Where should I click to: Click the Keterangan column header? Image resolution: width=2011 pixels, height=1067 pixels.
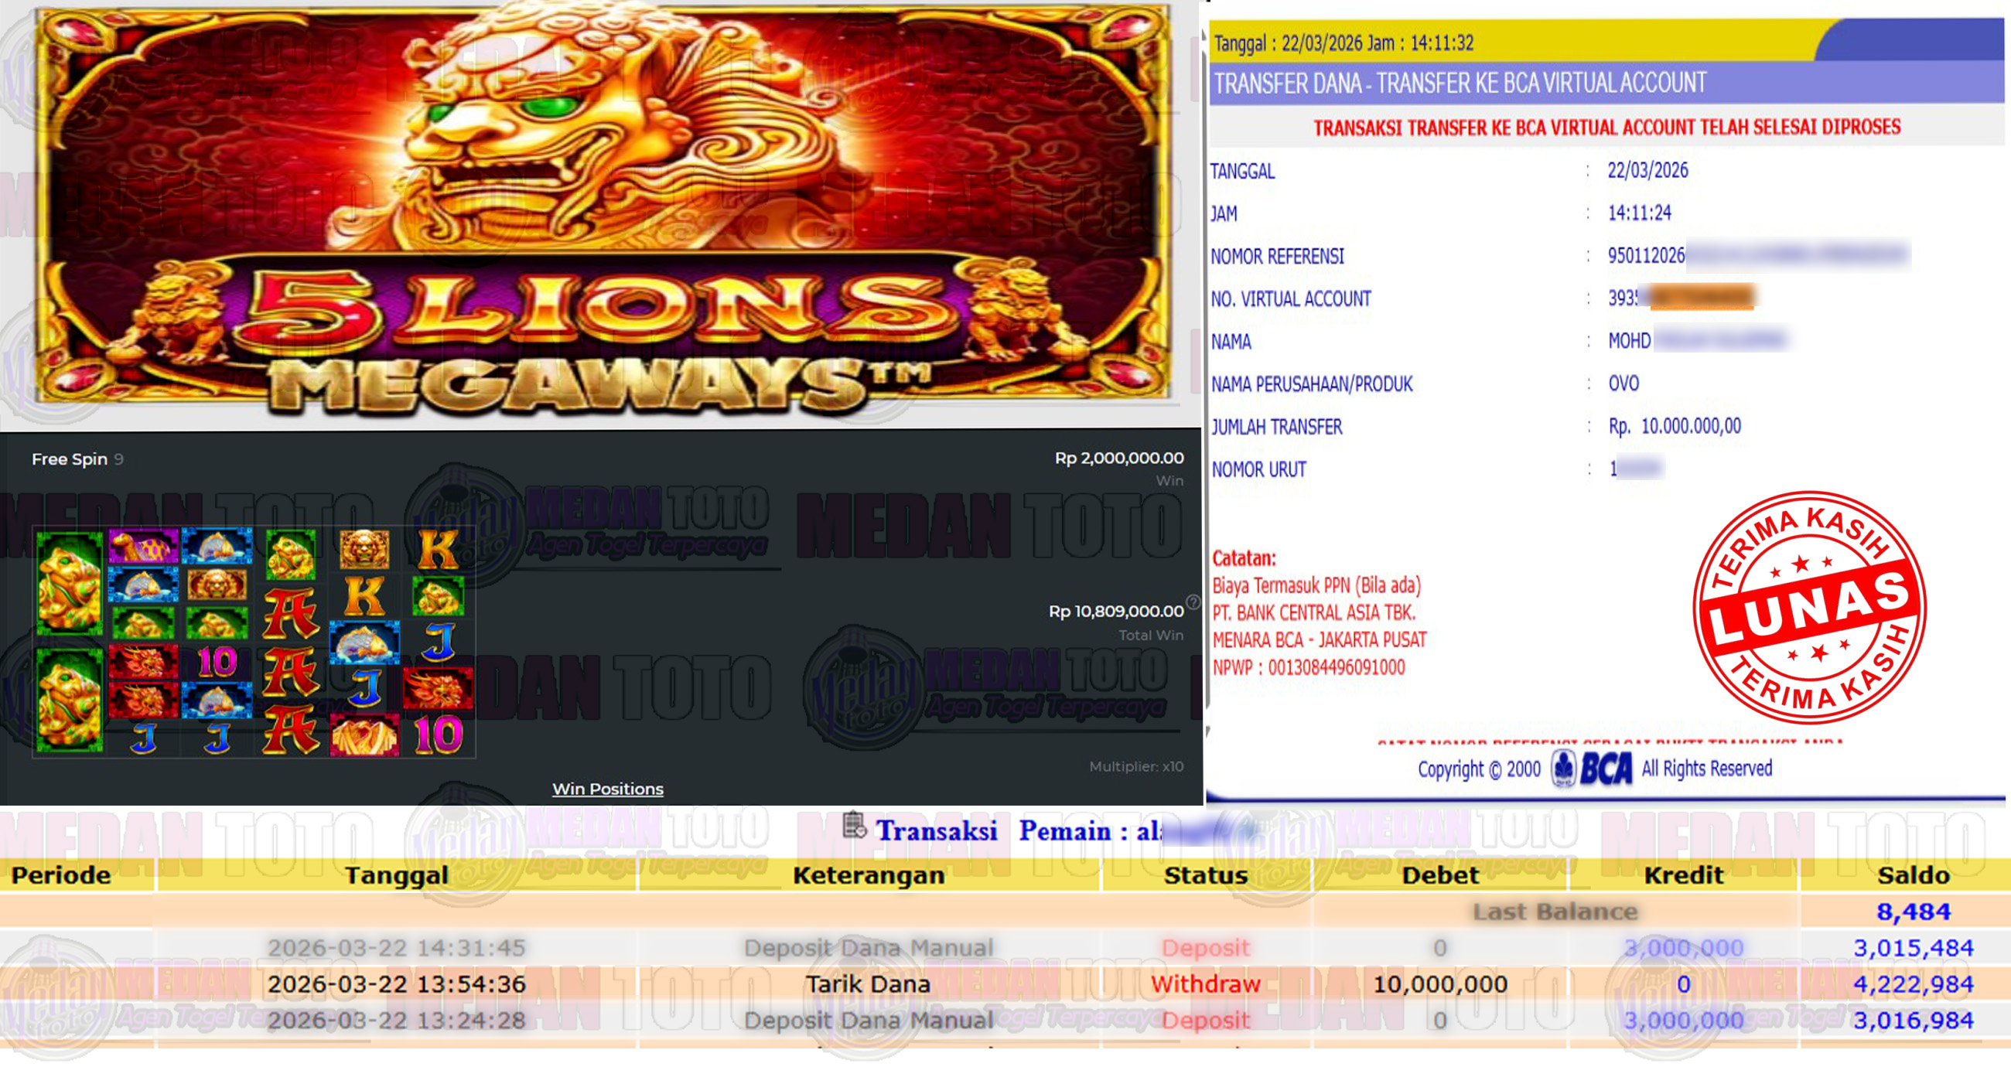click(x=868, y=875)
